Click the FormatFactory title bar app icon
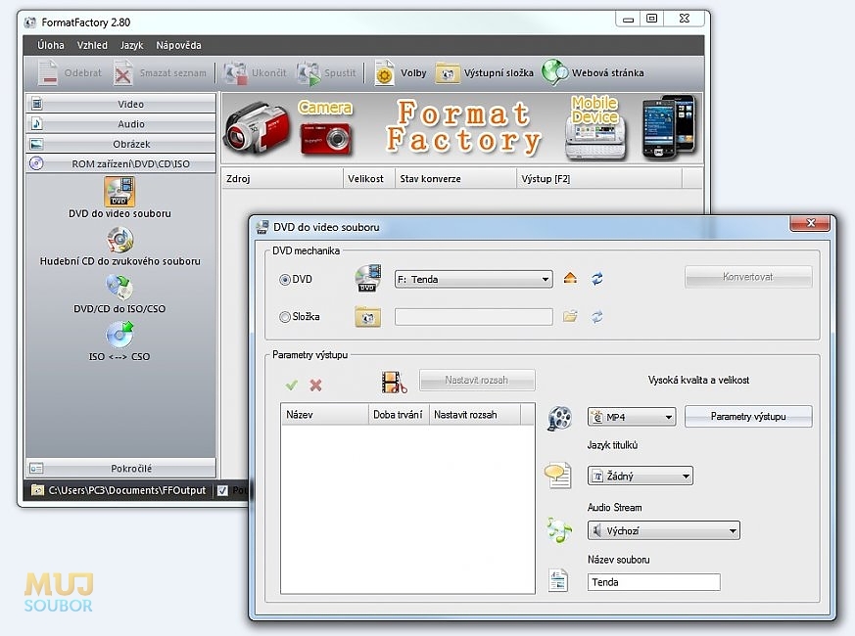 pos(30,23)
